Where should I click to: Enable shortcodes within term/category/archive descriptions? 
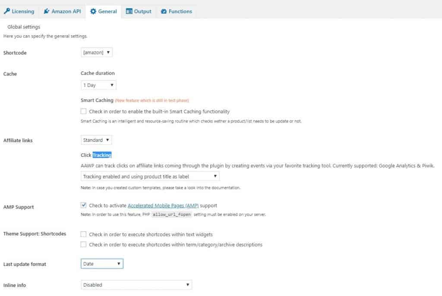83,244
